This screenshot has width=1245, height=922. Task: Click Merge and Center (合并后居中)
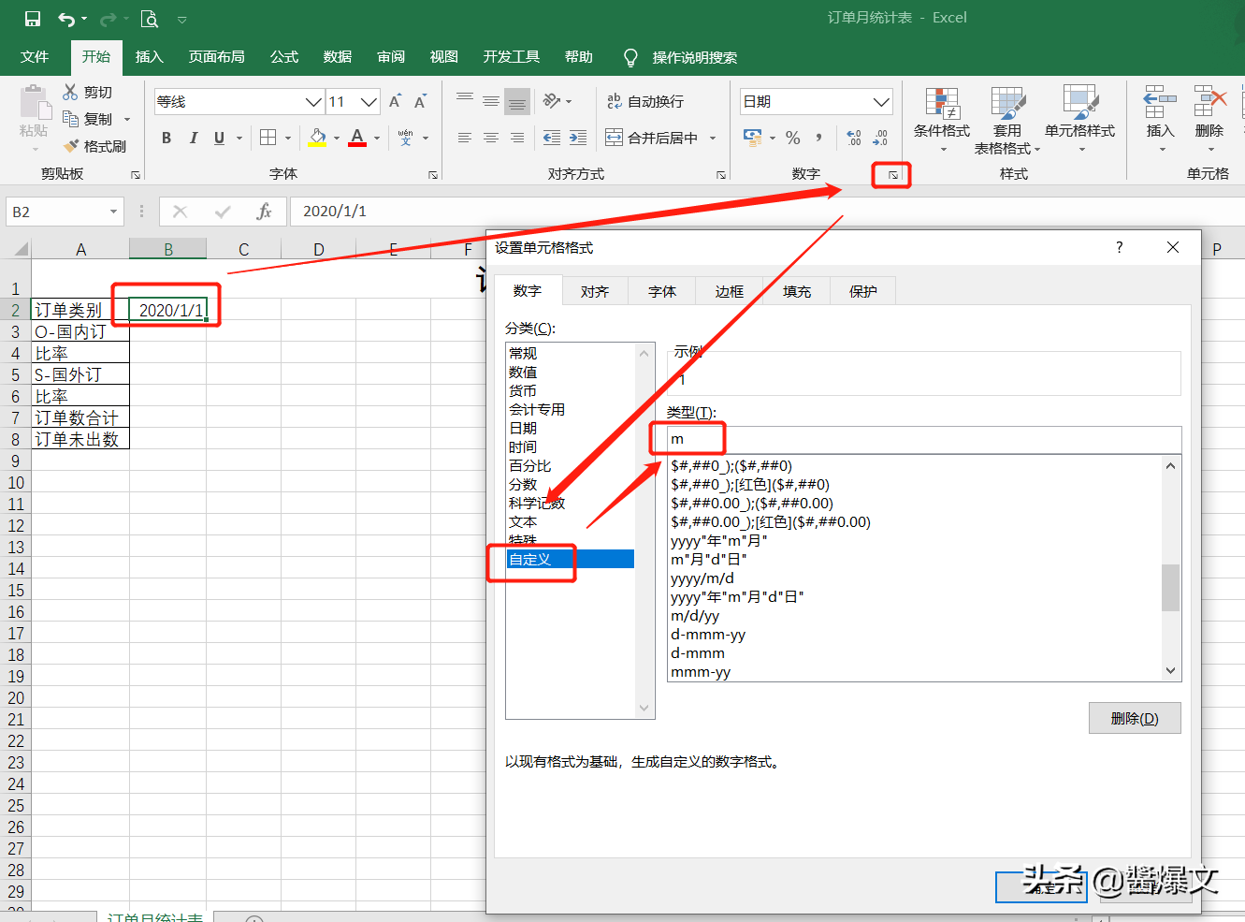click(x=652, y=138)
